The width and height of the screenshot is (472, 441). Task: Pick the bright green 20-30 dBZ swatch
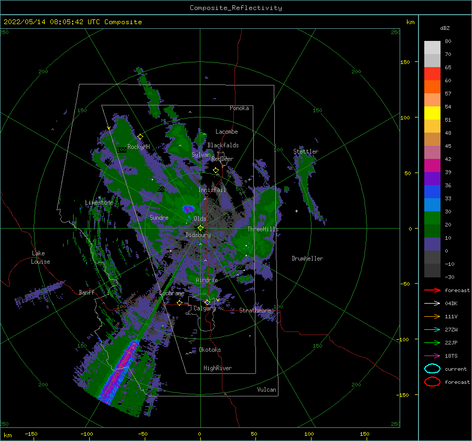point(432,218)
